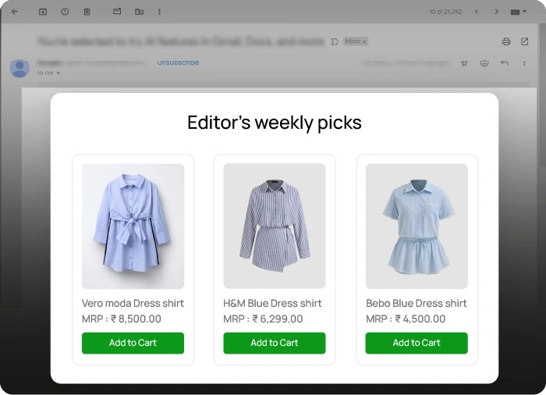Screen dimensions: 546x395
Task: Add the Vero moda Dress shirt to cart
Action: [x=133, y=343]
